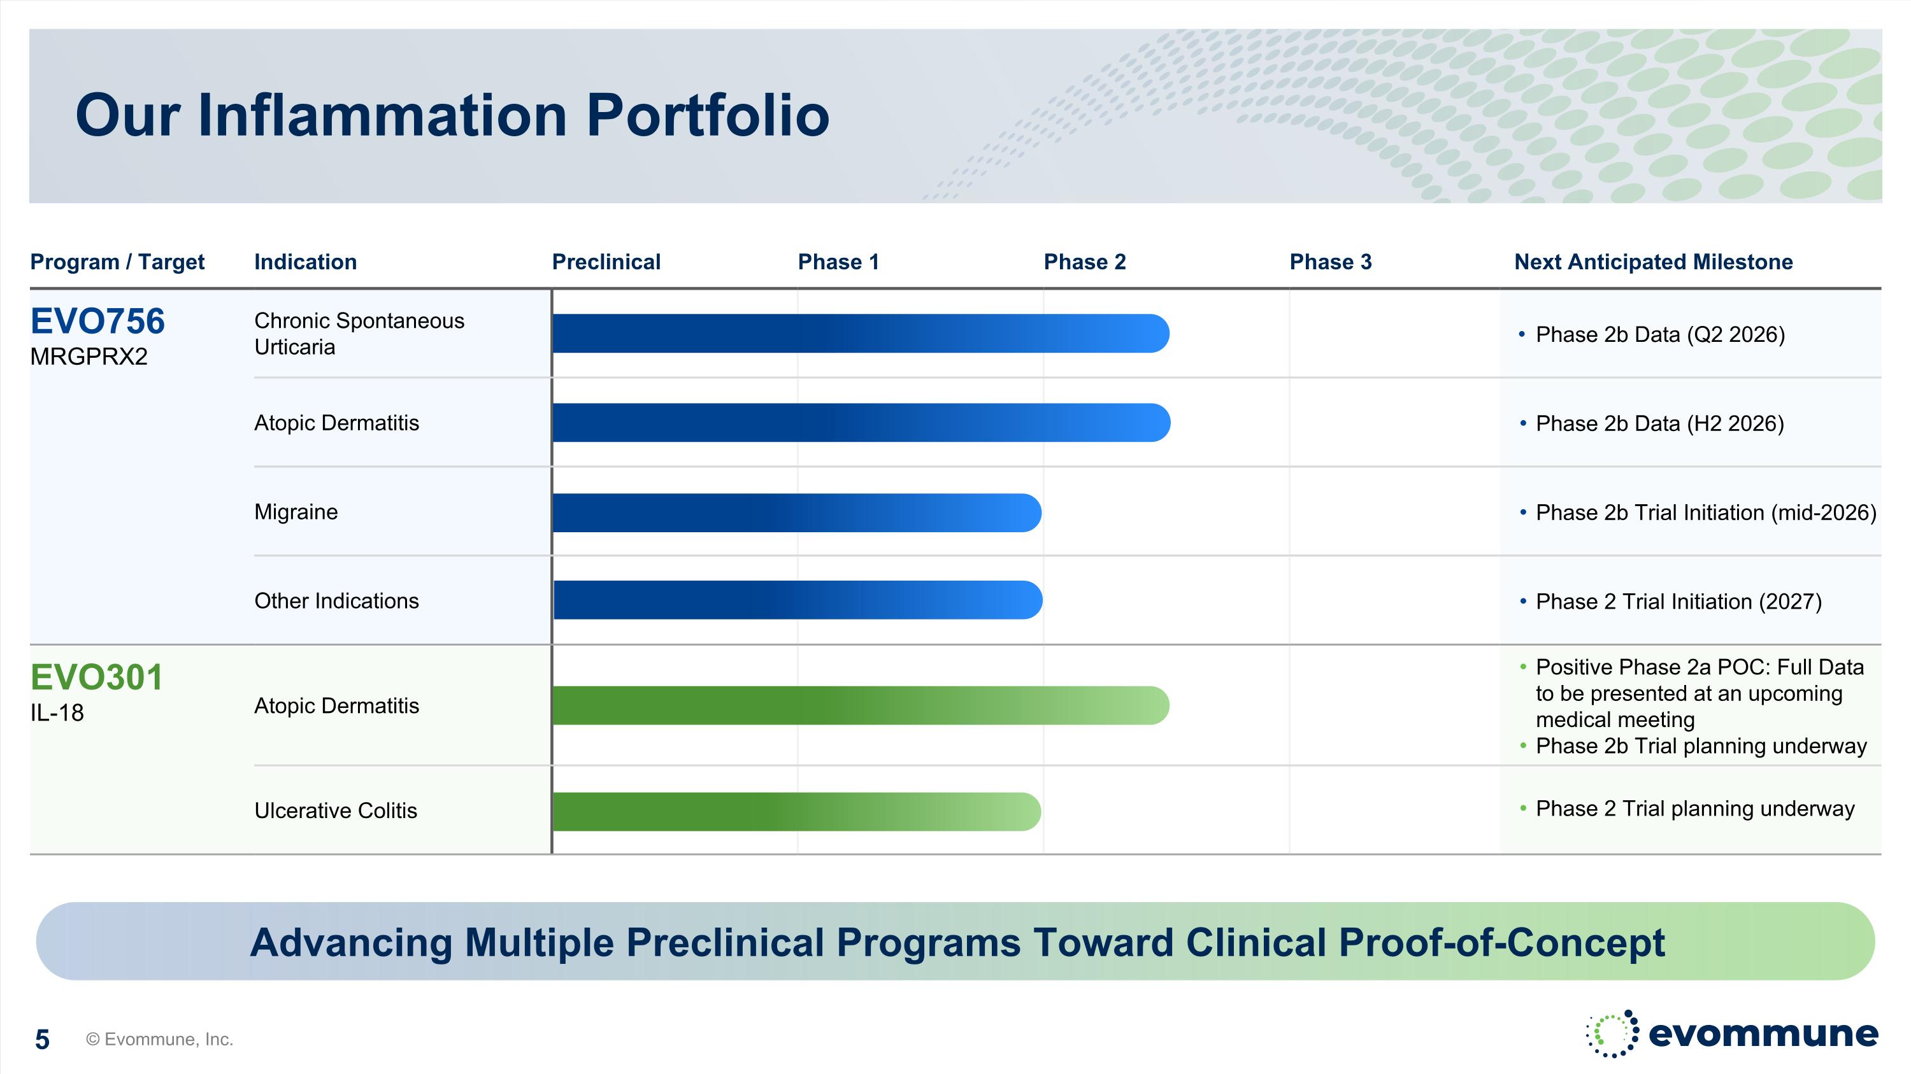Click the Chronic Spontaneous Urticaria progress bar
This screenshot has width=1911, height=1074.
(x=861, y=334)
